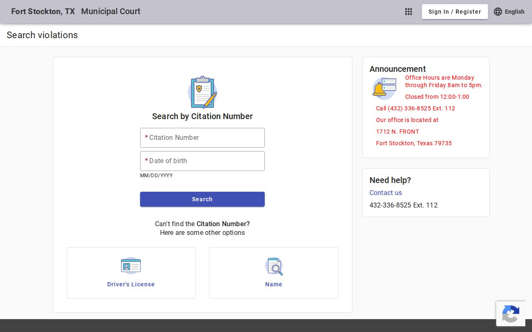Submit the Search button
Screen dimensions: 532x332
coord(202,199)
